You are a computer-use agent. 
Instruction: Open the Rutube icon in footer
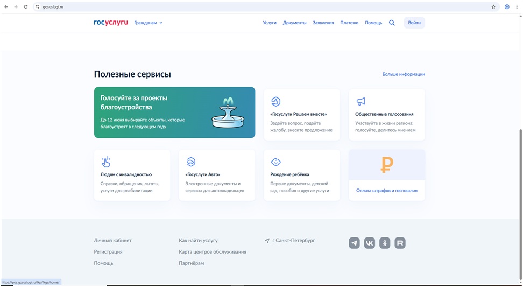(400, 243)
